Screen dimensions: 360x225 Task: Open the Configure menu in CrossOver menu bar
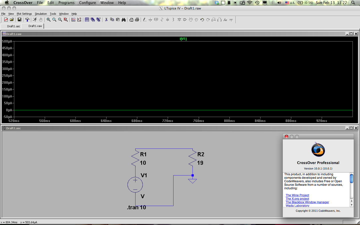point(87,3)
